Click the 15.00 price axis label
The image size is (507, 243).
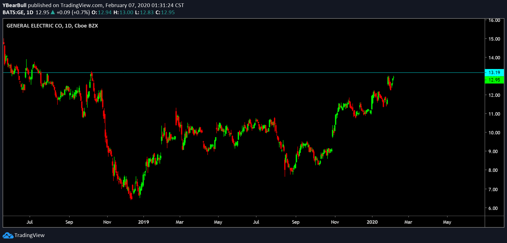pos(494,39)
